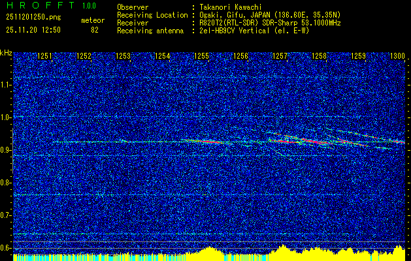Image resolution: width=411 pixels, height=261 pixels.
Task: Click the Receiver field label
Action: [133, 23]
